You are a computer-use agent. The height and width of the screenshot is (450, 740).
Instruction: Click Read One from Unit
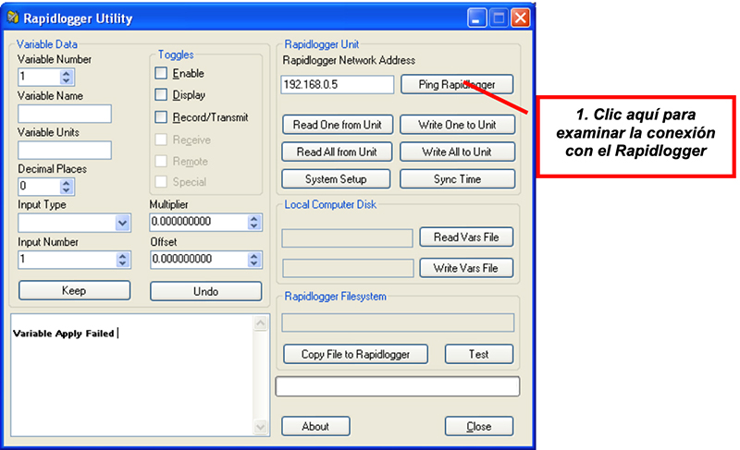click(x=338, y=125)
